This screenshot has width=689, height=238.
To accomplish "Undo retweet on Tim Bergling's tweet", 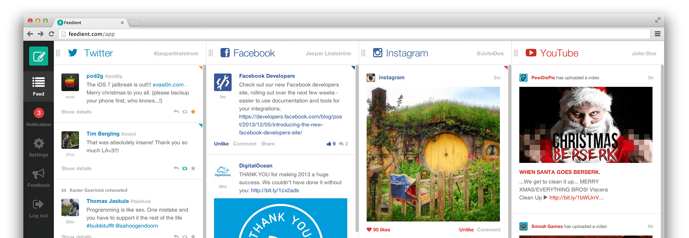I will point(185,169).
